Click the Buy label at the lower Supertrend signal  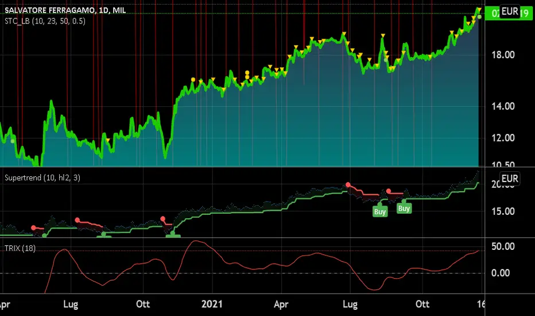[x=380, y=211]
